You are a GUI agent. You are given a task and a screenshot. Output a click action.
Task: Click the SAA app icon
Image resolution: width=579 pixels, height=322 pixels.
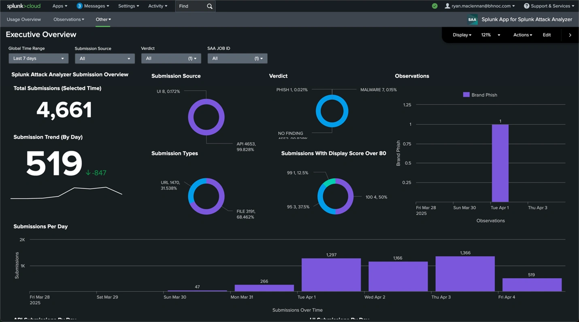pyautogui.click(x=472, y=19)
